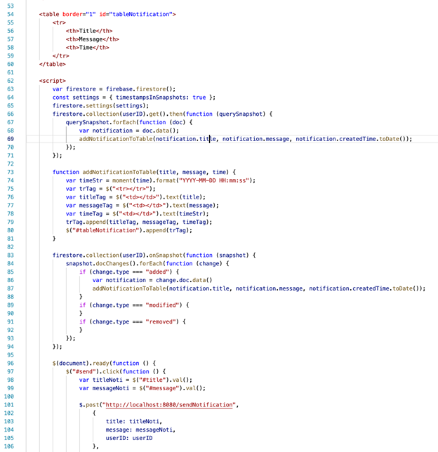Click "doc.data()" on line 68

[159, 131]
